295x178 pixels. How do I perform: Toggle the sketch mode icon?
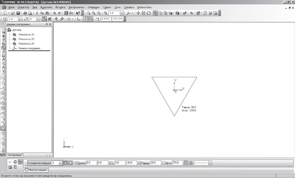[44, 19]
